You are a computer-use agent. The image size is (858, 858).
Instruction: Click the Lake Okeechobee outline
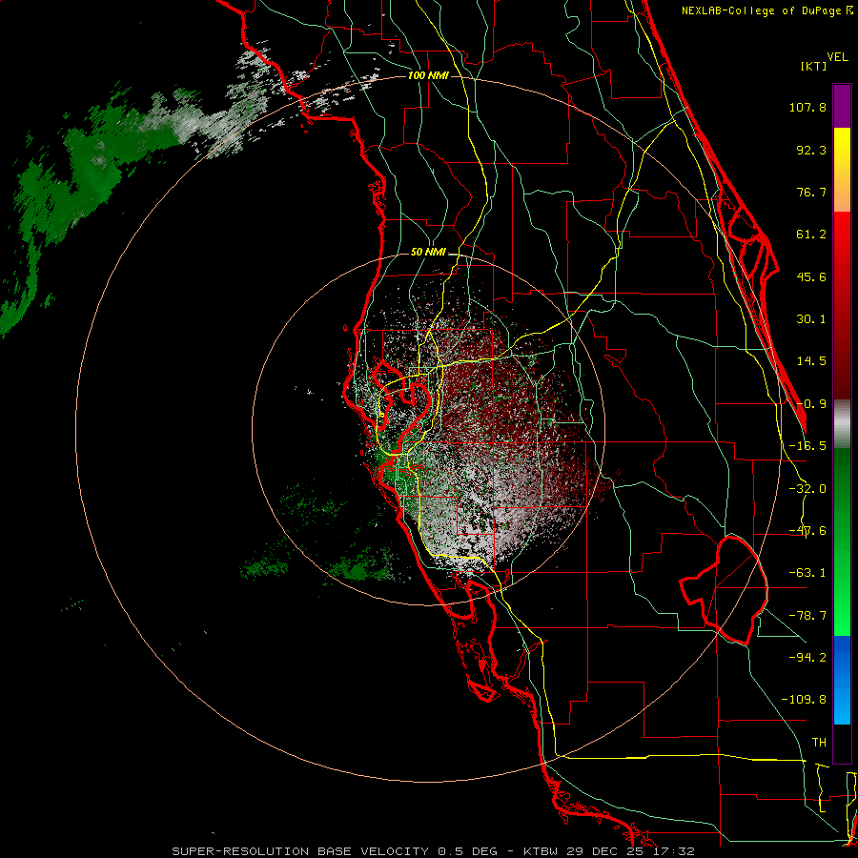pyautogui.click(x=724, y=590)
